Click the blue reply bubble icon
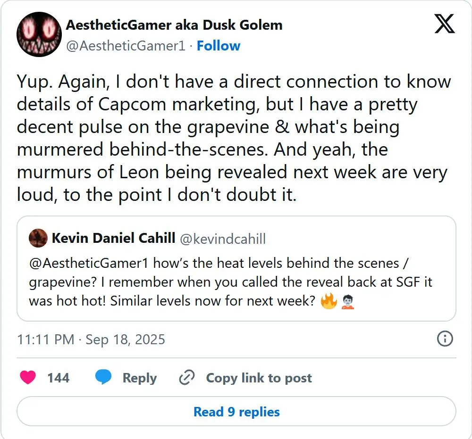 pyautogui.click(x=103, y=378)
